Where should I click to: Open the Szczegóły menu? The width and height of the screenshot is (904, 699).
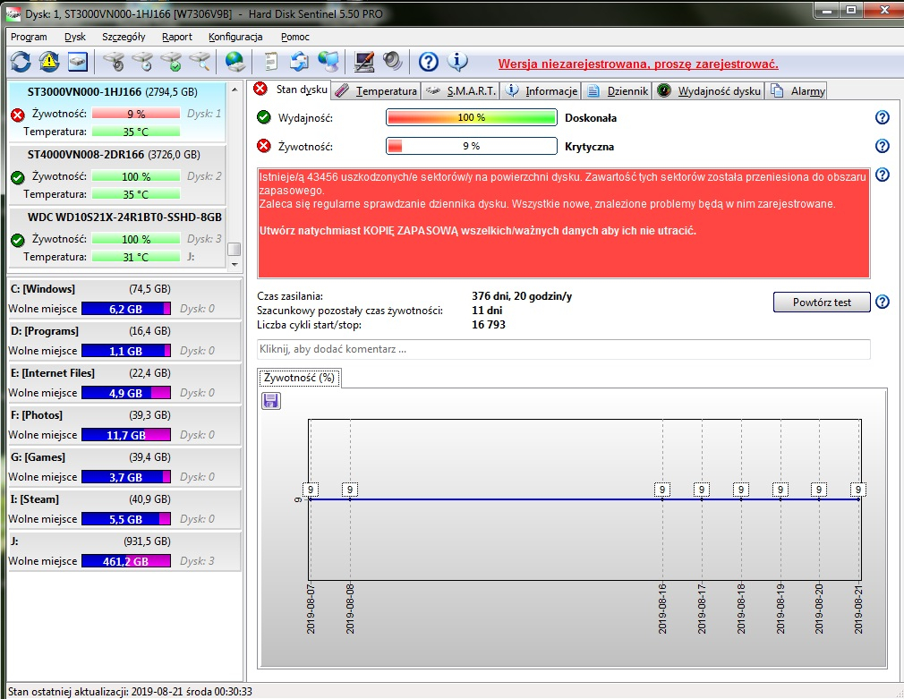pyautogui.click(x=124, y=37)
